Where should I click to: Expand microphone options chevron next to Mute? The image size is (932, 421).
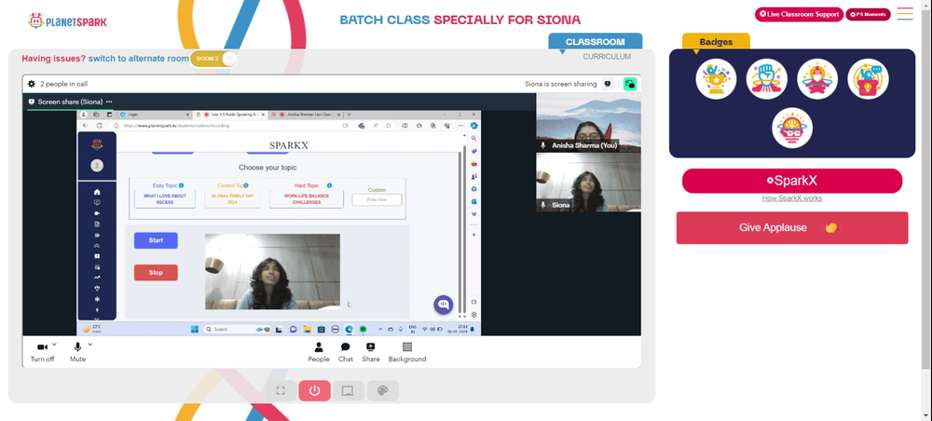point(90,345)
